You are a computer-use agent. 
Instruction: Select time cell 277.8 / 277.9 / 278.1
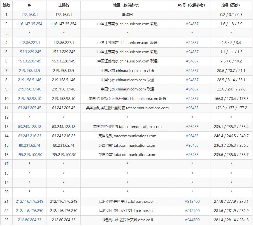coord(231,201)
